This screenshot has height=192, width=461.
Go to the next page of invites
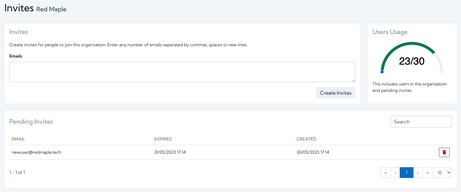click(418, 173)
